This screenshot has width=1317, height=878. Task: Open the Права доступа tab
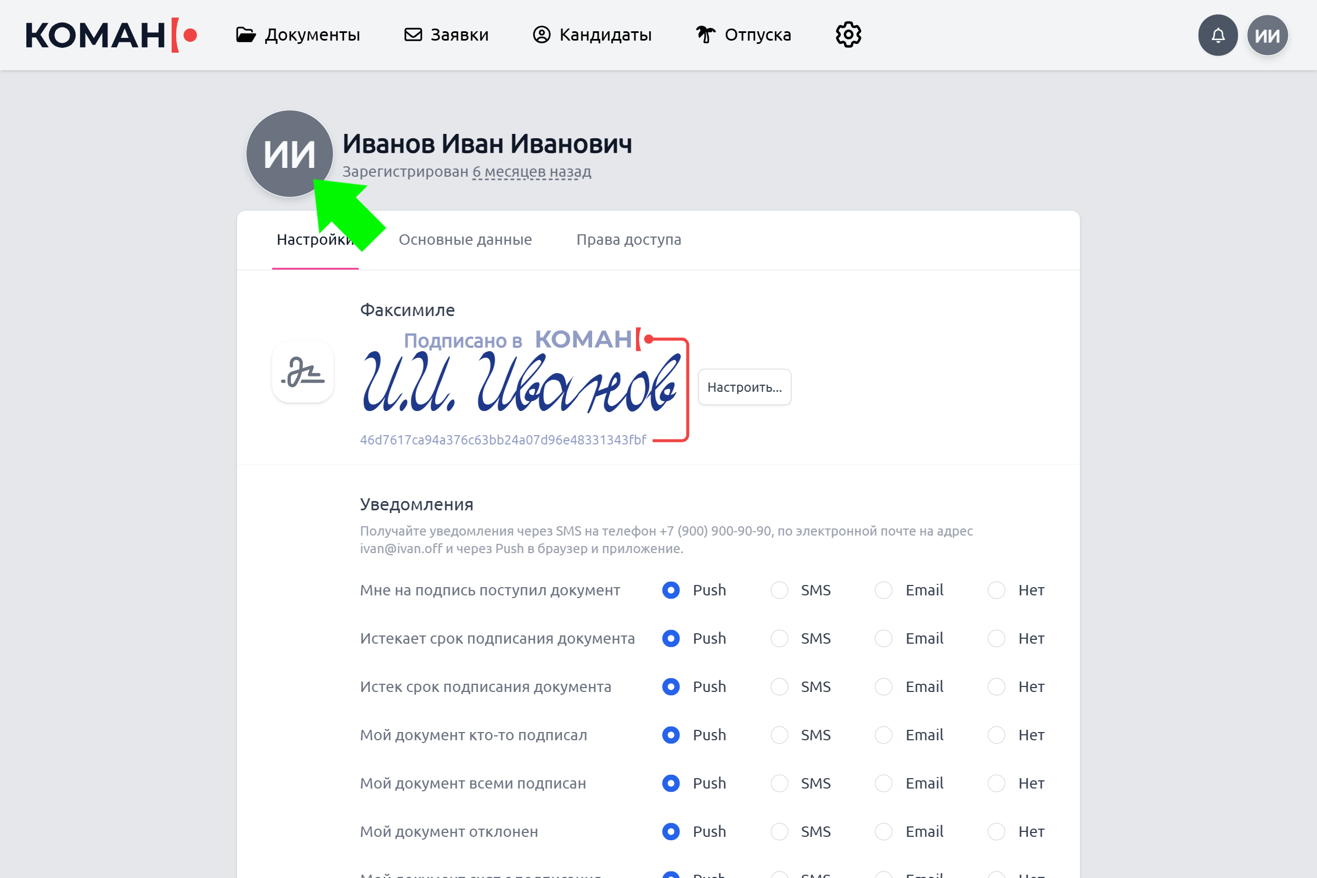tap(628, 240)
